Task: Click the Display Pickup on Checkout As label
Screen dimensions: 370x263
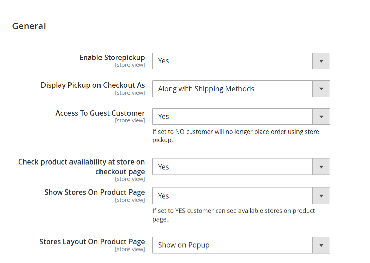Action: (x=93, y=85)
